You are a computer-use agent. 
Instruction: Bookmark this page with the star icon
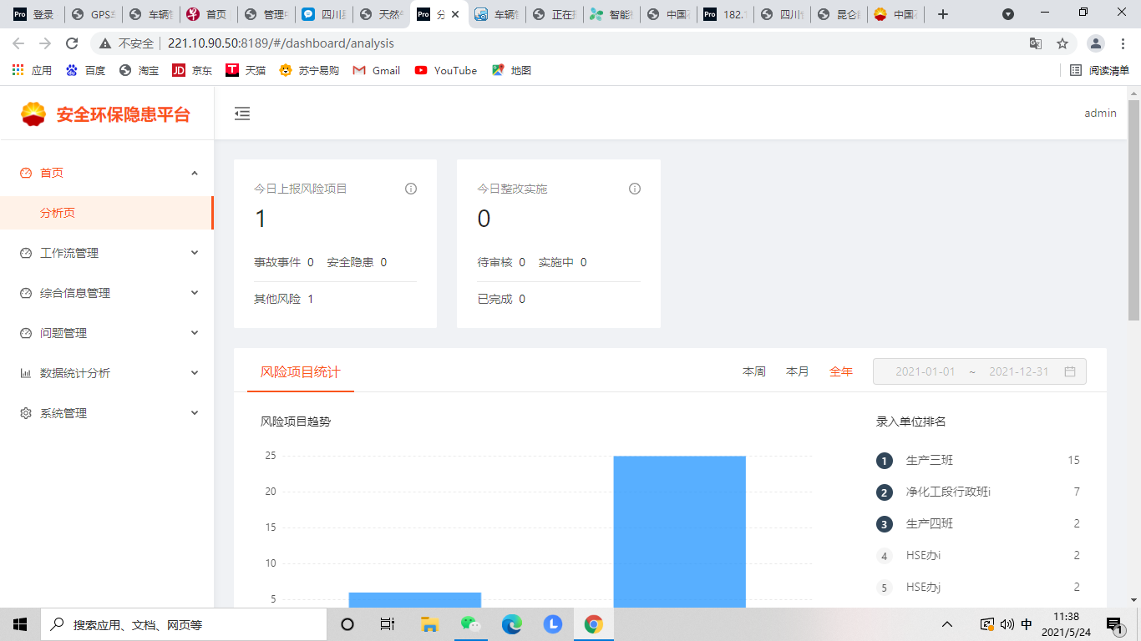pos(1062,43)
